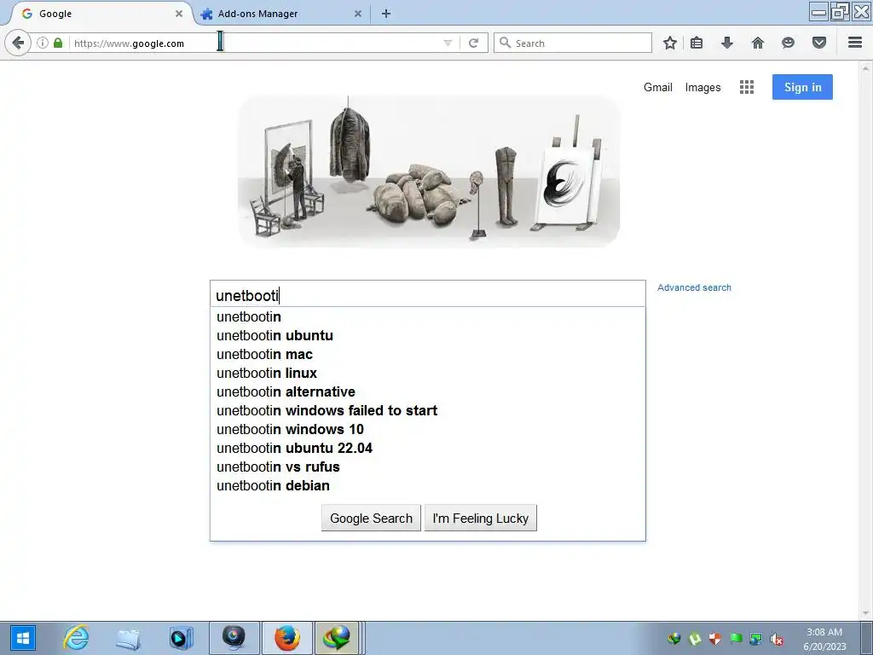Open network status tray icon

tap(756, 639)
